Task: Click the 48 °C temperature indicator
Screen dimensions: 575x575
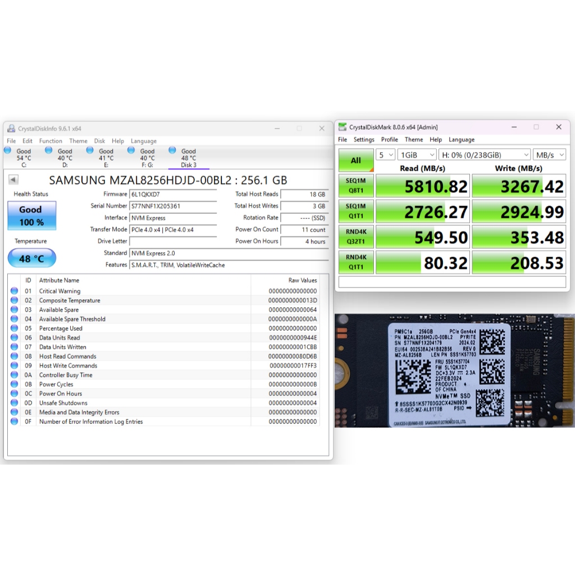Action: [31, 258]
